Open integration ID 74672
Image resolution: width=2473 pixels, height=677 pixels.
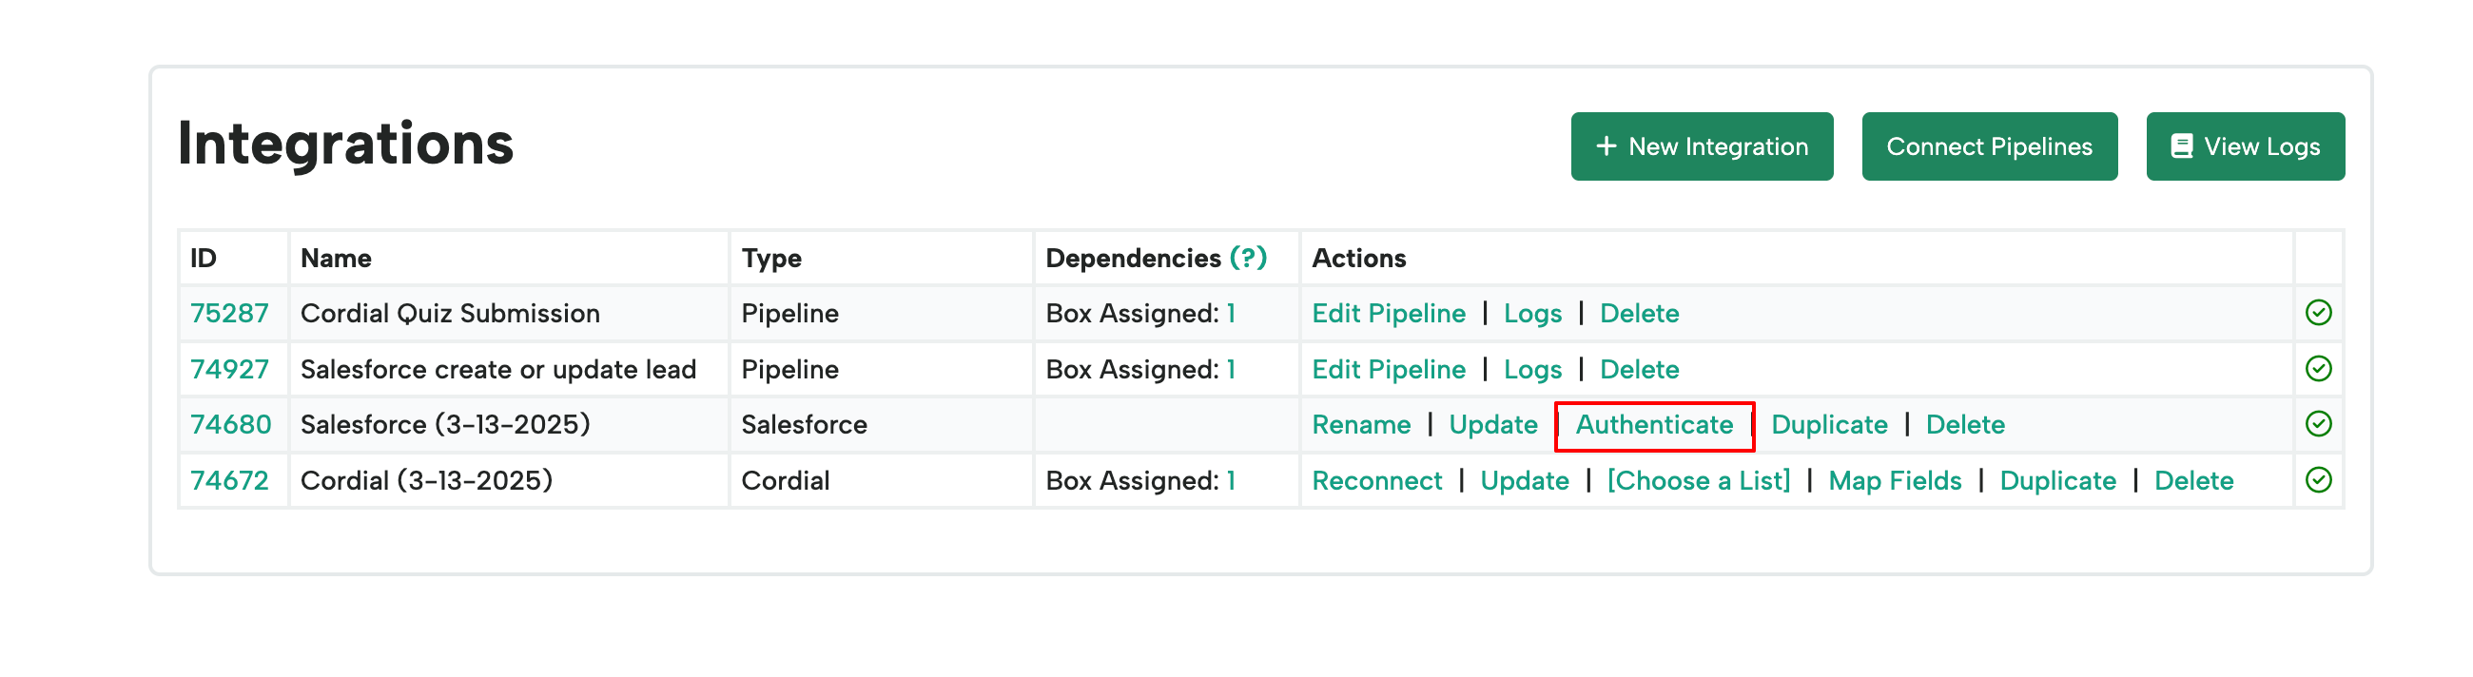(228, 480)
